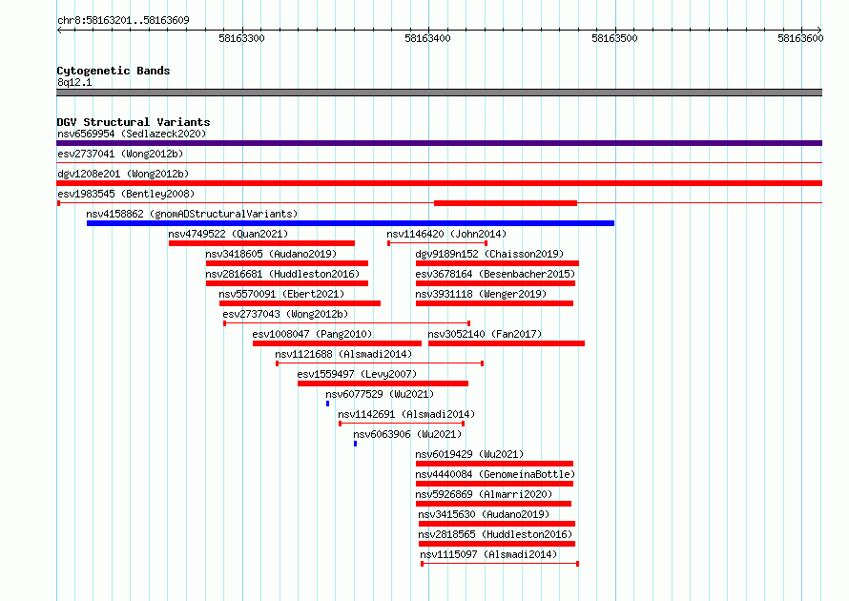Viewport: 849px width, 601px height.
Task: Open nsv4158862 (gnomADStructuralVariants) label
Action: (x=192, y=214)
